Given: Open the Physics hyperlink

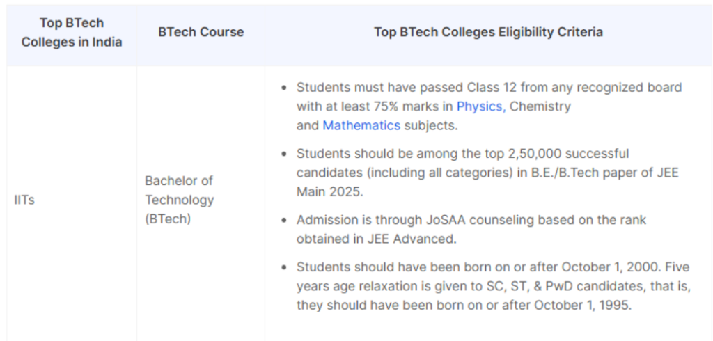Looking at the screenshot, I should click(481, 107).
